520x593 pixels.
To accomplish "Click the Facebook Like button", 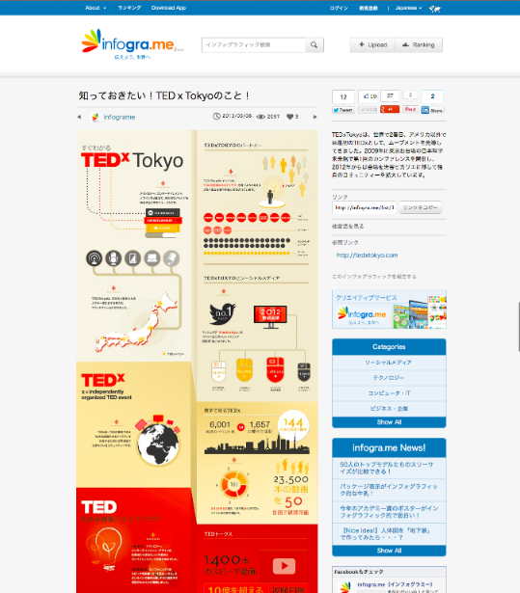I will tap(368, 110).
